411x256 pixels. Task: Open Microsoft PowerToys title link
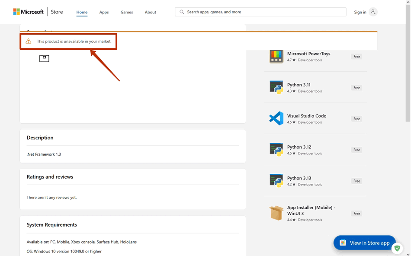[308, 54]
